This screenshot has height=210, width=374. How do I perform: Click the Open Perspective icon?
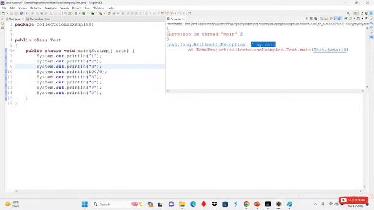356,13
